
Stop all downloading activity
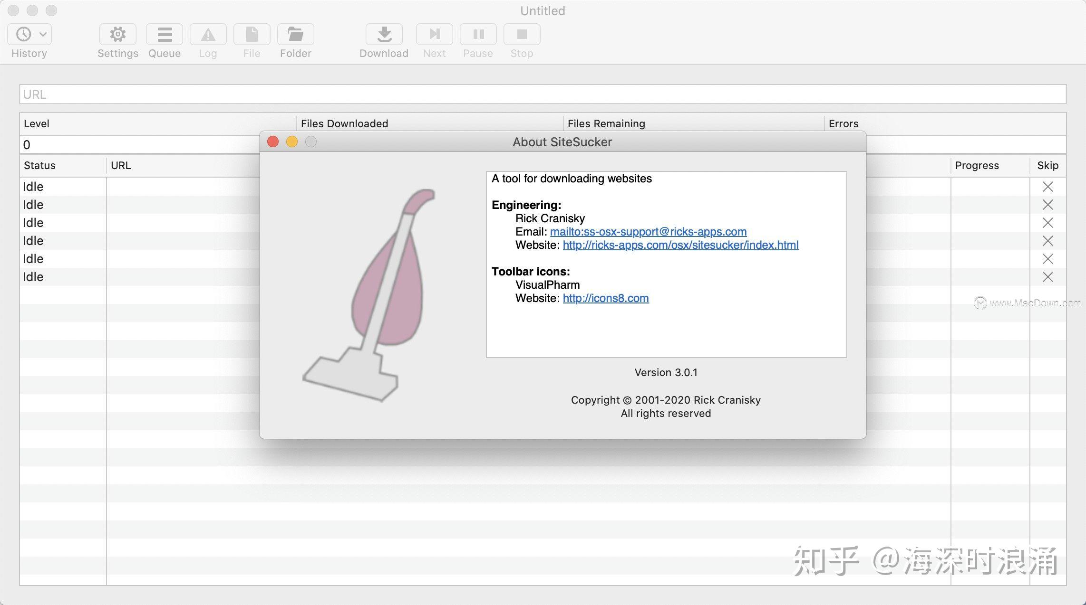tap(522, 34)
